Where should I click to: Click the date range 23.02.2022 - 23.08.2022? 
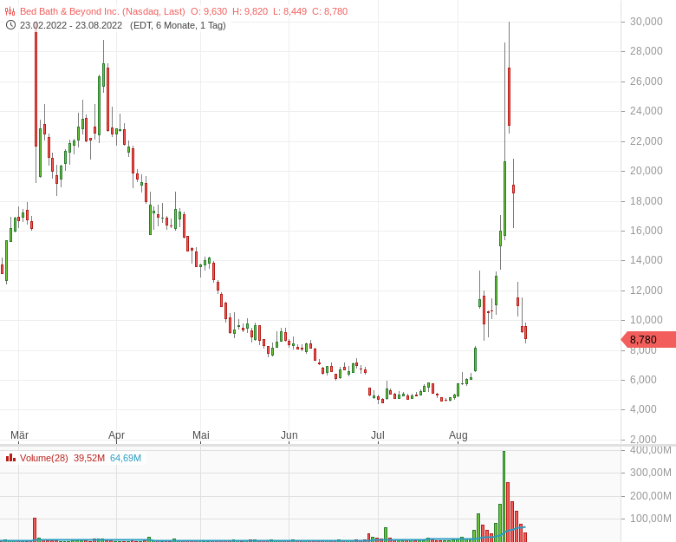point(71,25)
